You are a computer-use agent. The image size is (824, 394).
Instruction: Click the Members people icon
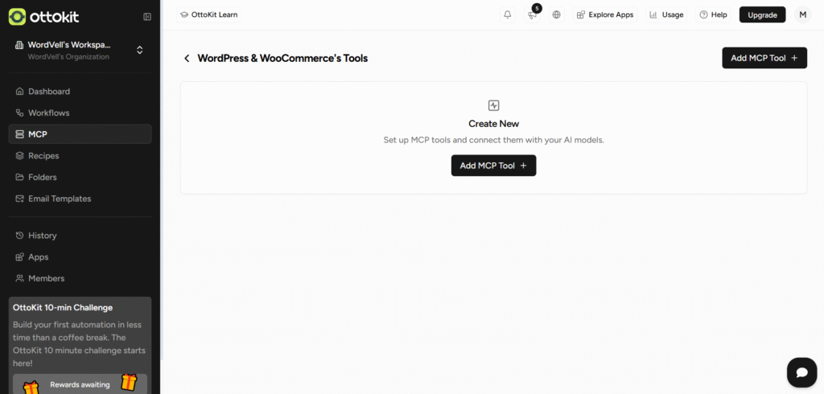pos(19,278)
